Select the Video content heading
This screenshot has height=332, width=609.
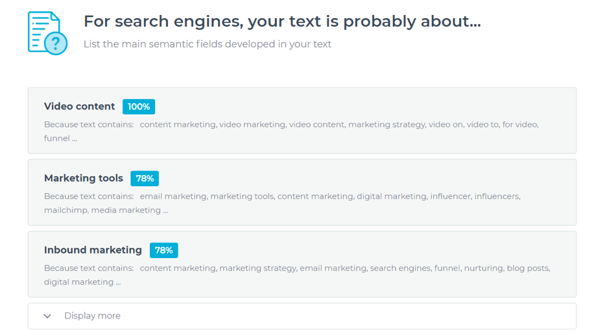[x=79, y=106]
